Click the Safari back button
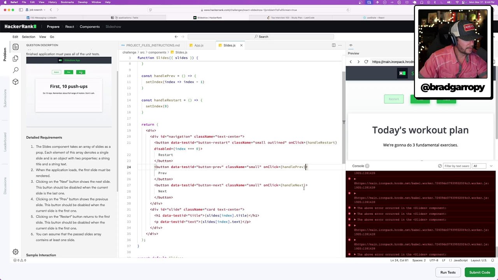Viewport: 498px width, 280px height. pyautogui.click(x=51, y=10)
